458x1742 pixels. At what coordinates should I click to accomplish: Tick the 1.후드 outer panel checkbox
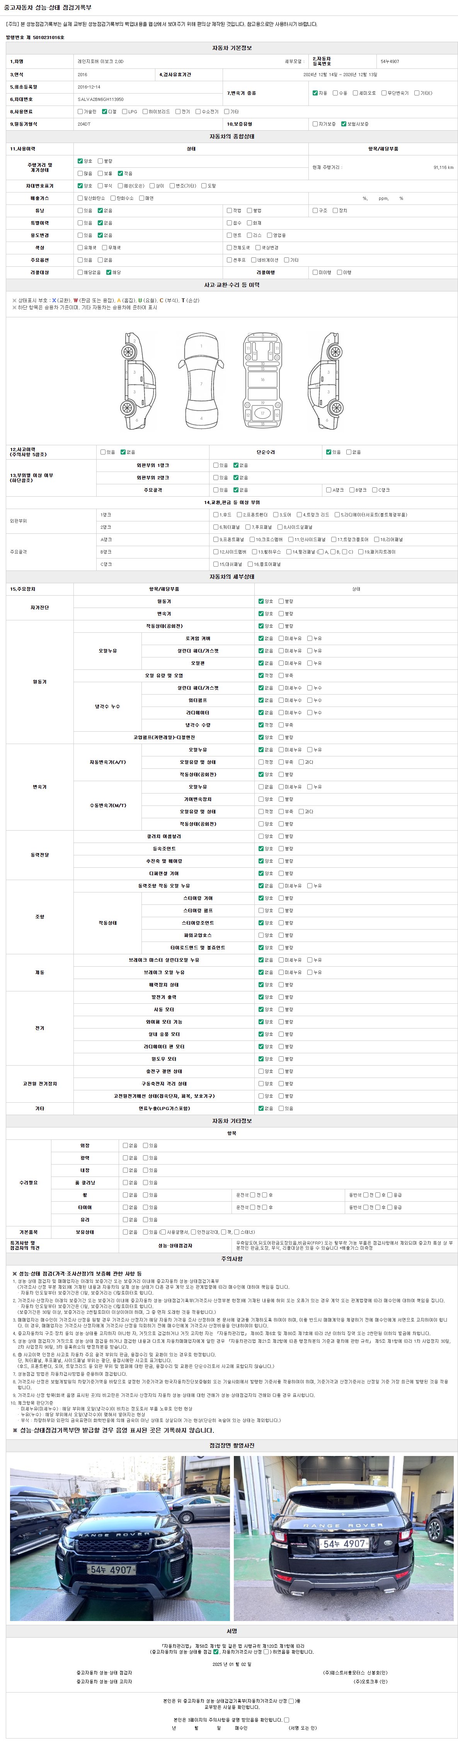click(216, 514)
